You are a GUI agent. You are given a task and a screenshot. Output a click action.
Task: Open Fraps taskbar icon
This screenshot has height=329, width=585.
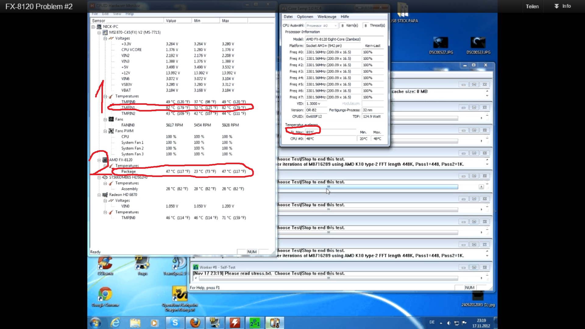(x=214, y=323)
